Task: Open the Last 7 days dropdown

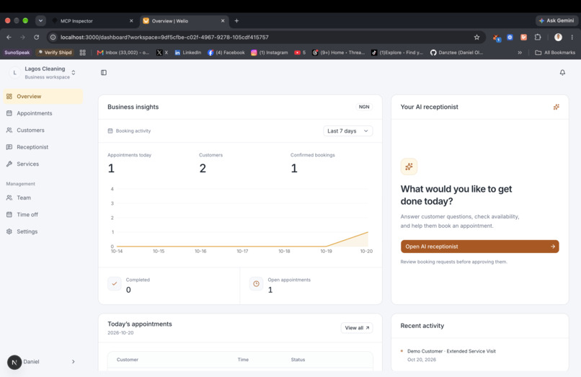Action: tap(348, 131)
